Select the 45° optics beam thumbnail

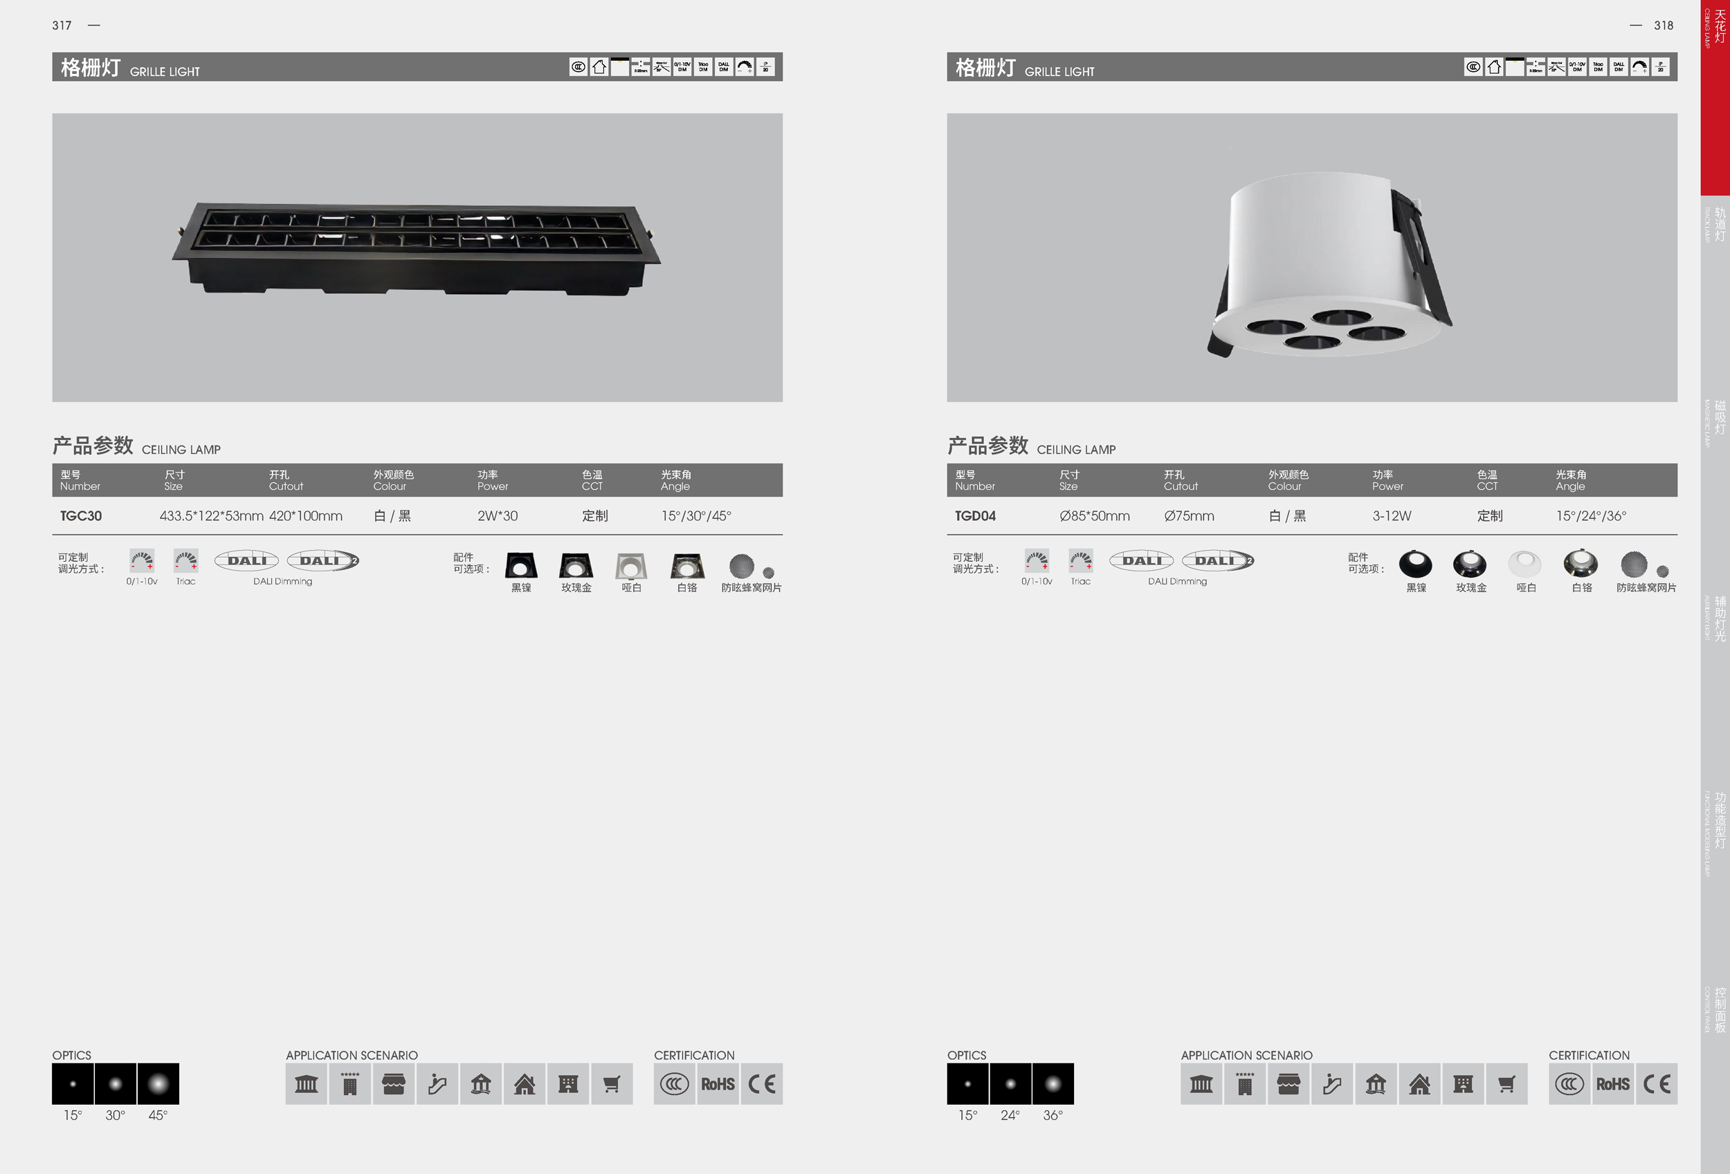click(158, 1084)
